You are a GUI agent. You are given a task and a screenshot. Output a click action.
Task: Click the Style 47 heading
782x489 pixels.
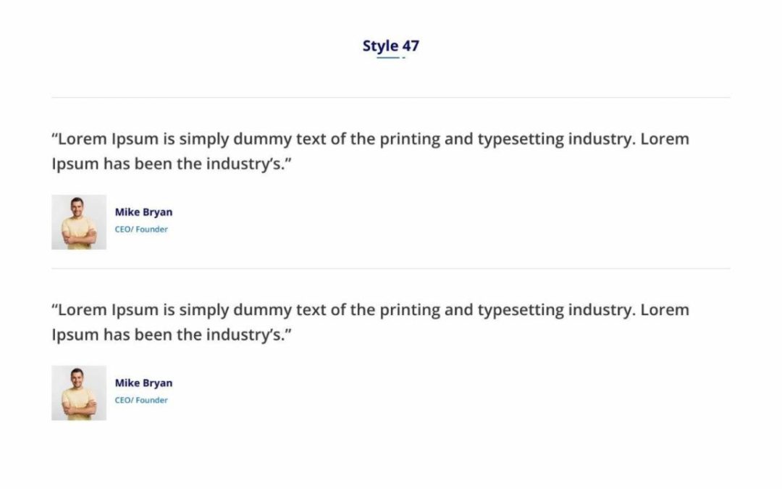(x=390, y=46)
